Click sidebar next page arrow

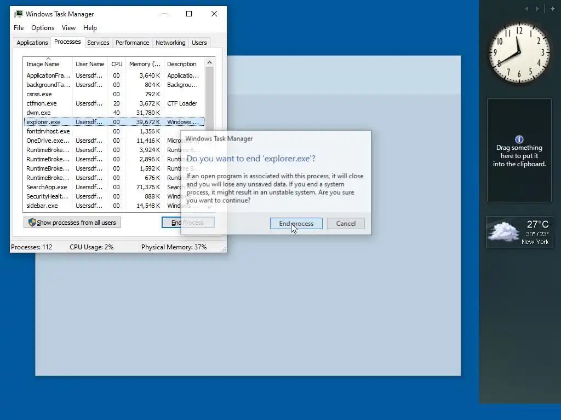537,9
